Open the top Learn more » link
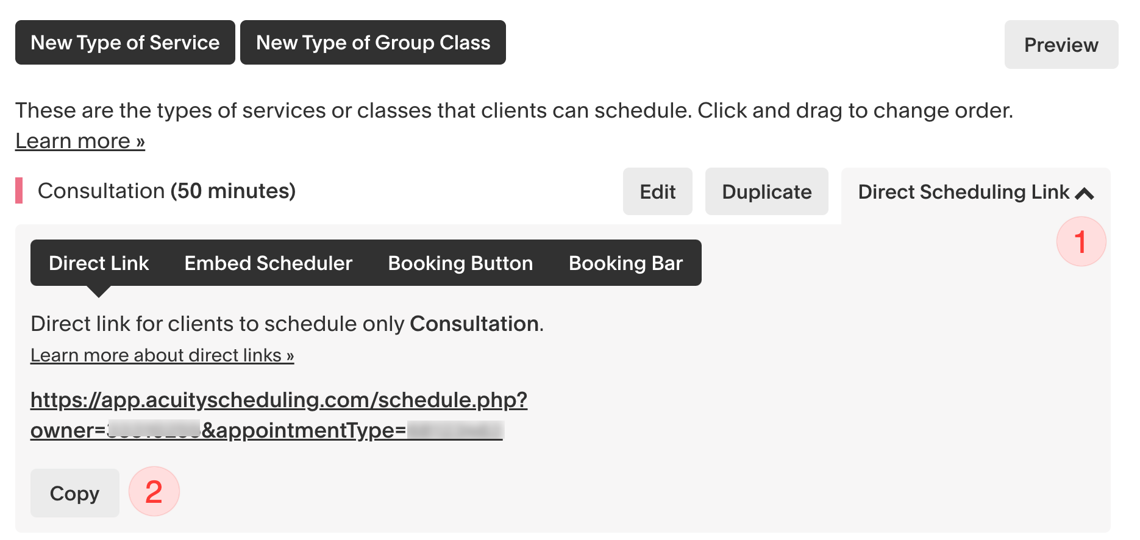The image size is (1140, 540). (80, 141)
